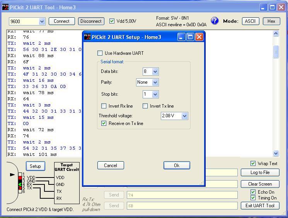Open the Threshold voltage dropdown
This screenshot has height=218, width=288.
(x=185, y=116)
